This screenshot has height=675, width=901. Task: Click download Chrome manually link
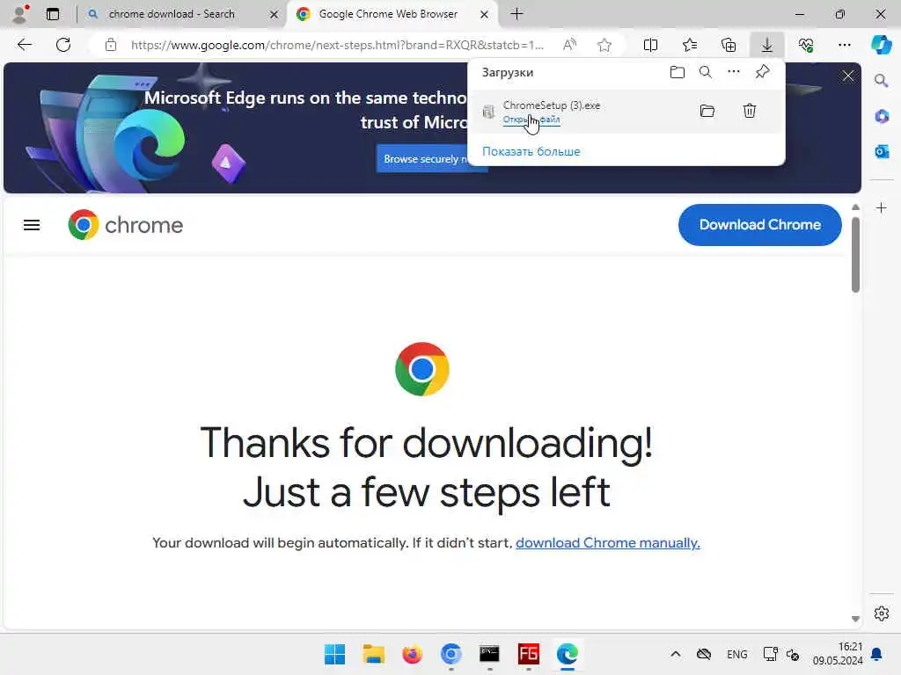tap(607, 543)
